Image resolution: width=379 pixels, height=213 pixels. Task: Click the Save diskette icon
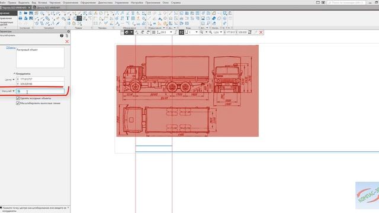[x=31, y=13]
